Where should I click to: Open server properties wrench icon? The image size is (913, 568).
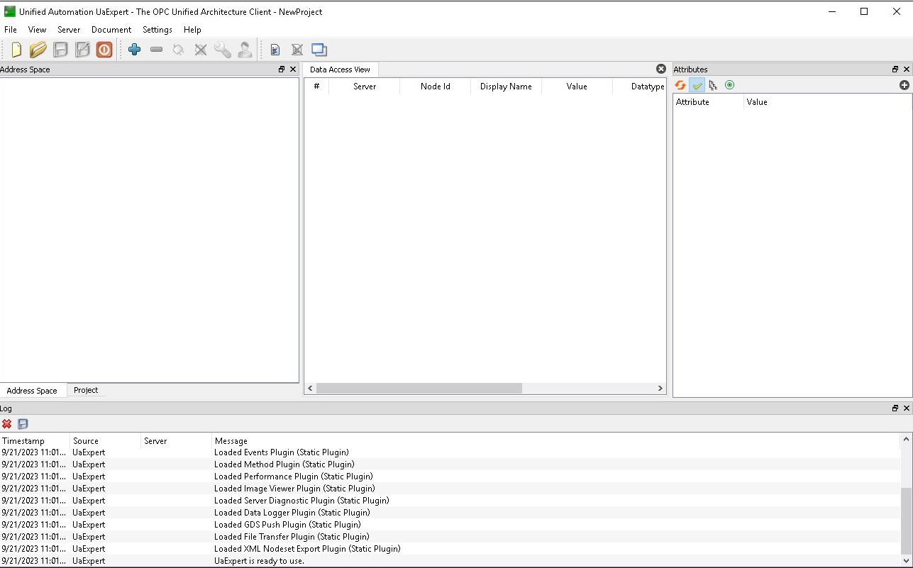pos(223,50)
